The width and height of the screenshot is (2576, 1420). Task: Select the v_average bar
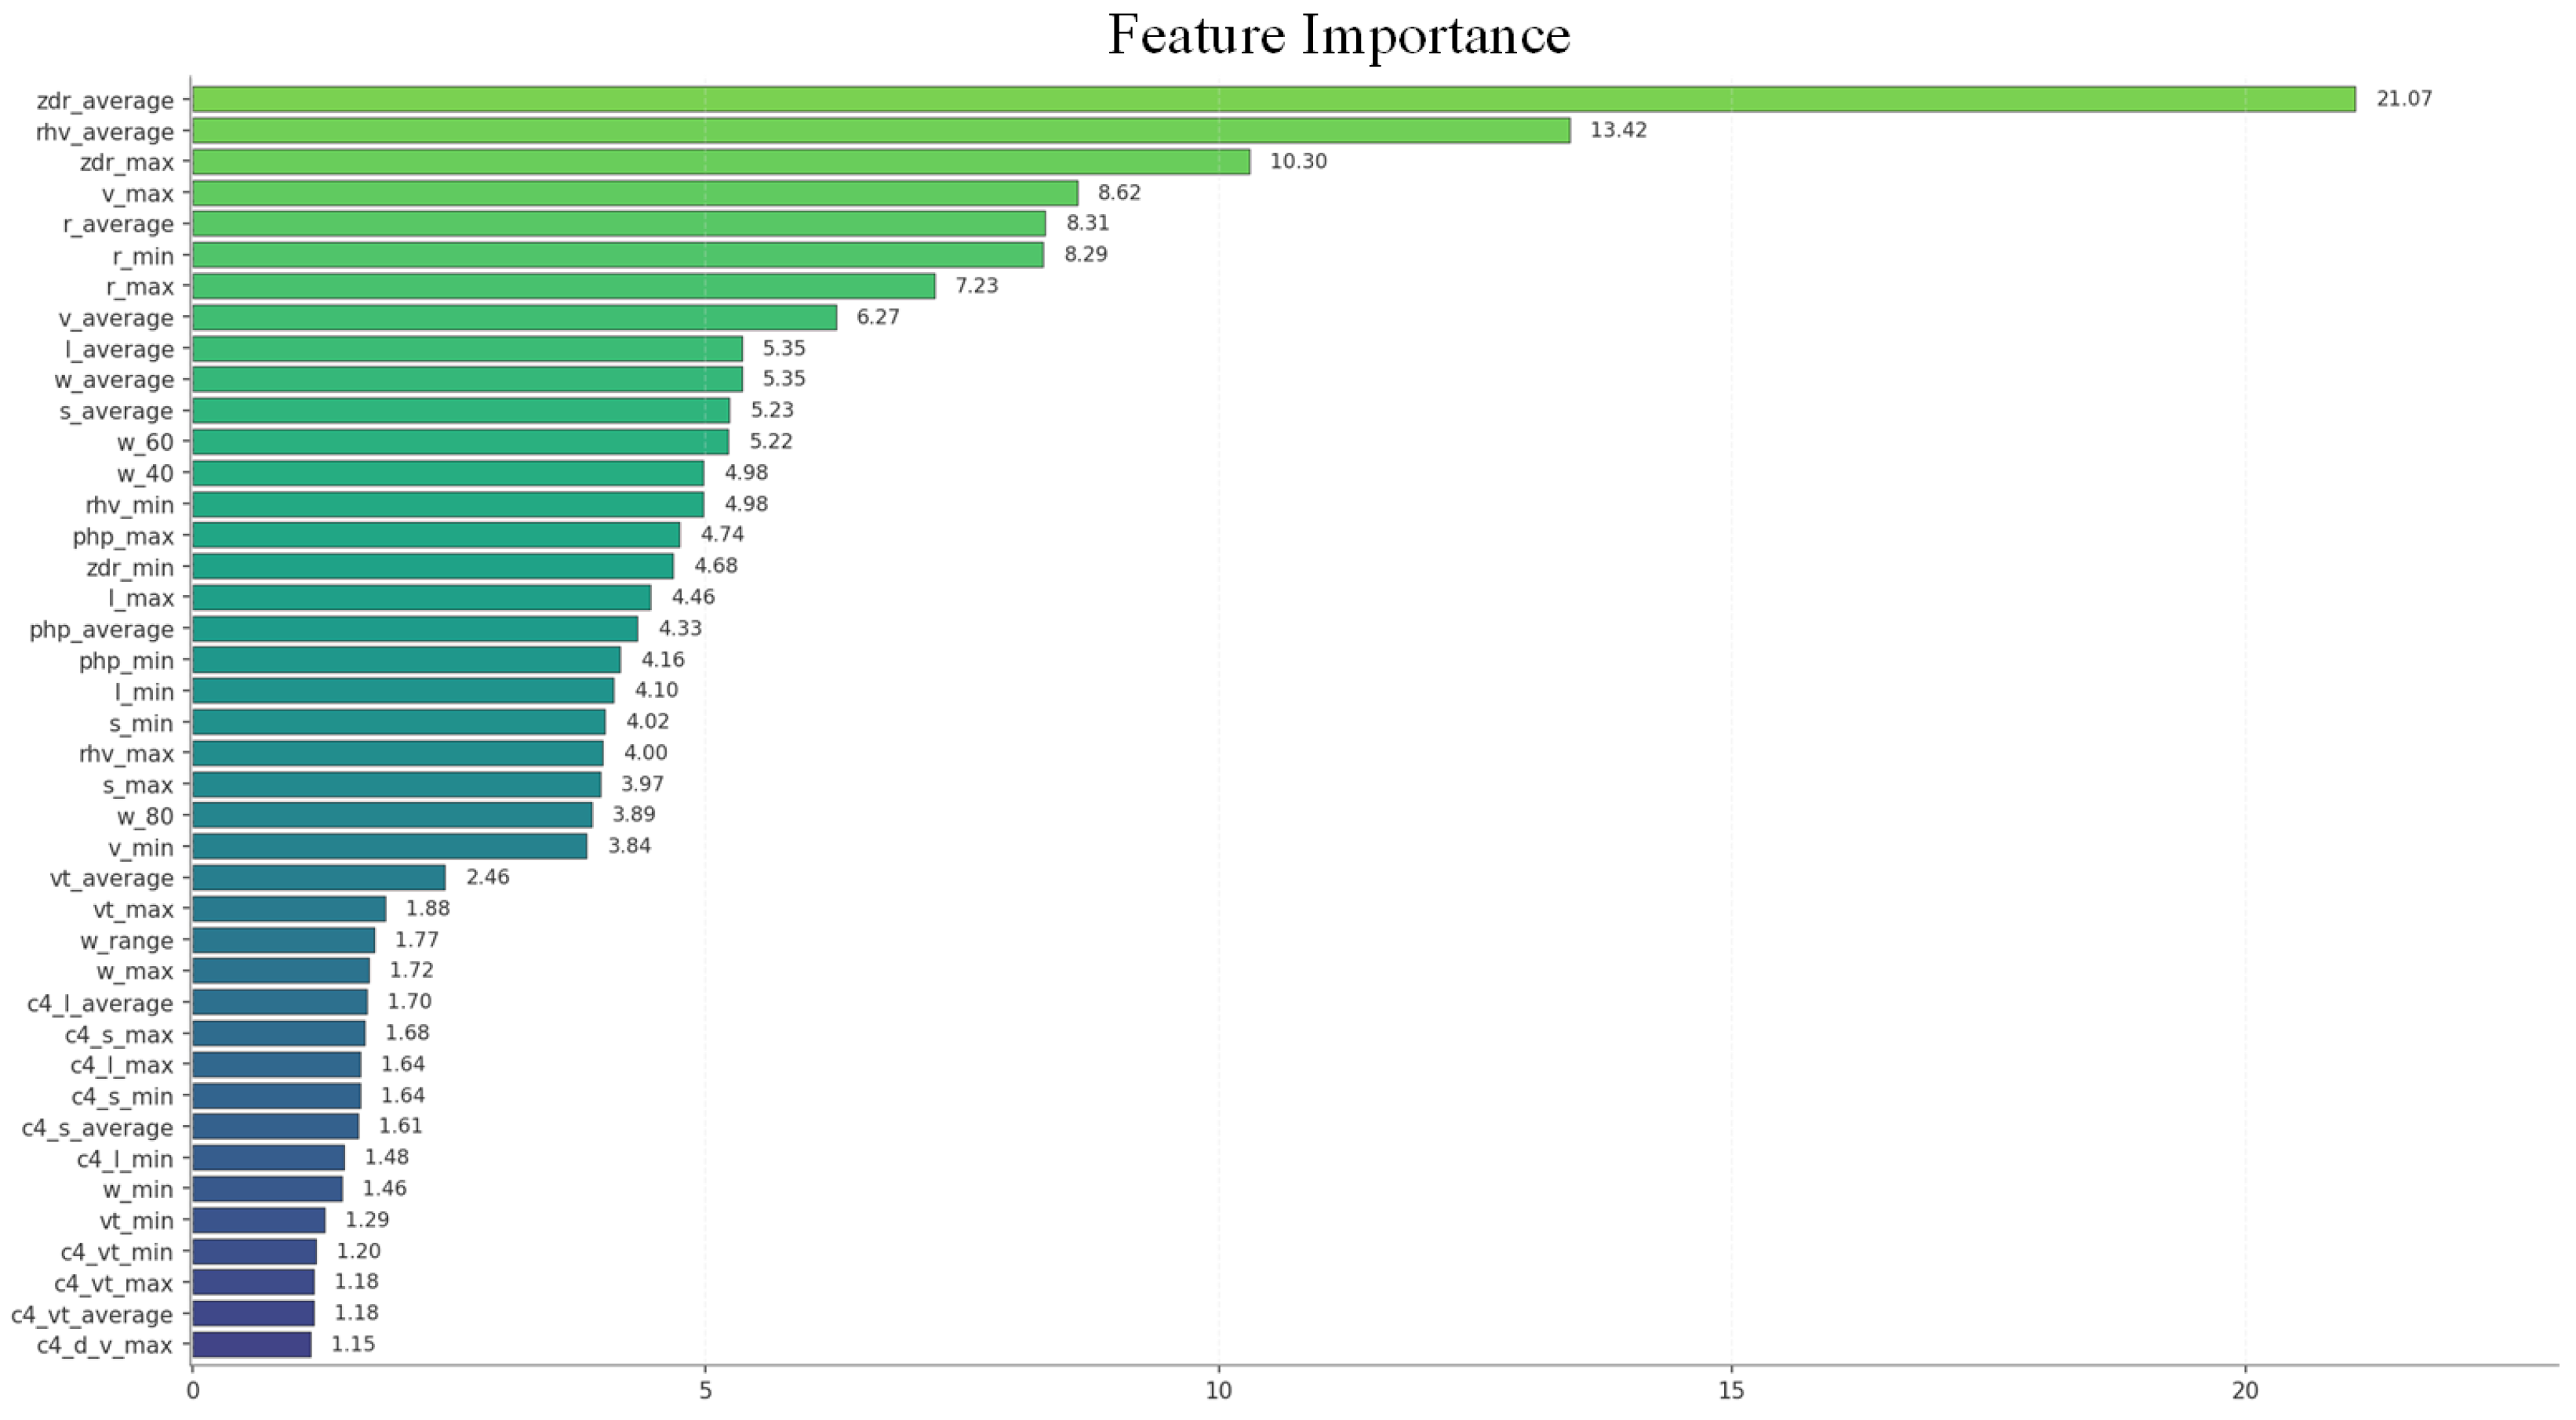coord(514,318)
